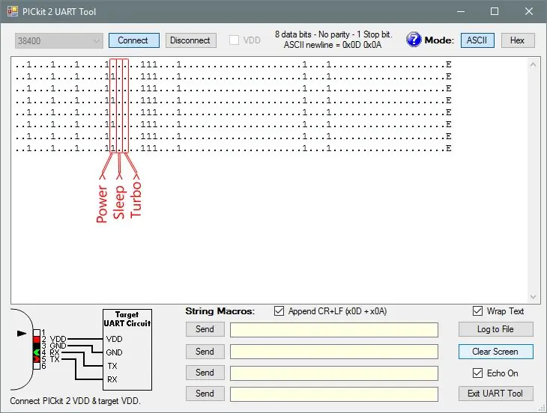This screenshot has width=547, height=413.
Task: Click the red TX pin 5 indicator
Action: 37,359
